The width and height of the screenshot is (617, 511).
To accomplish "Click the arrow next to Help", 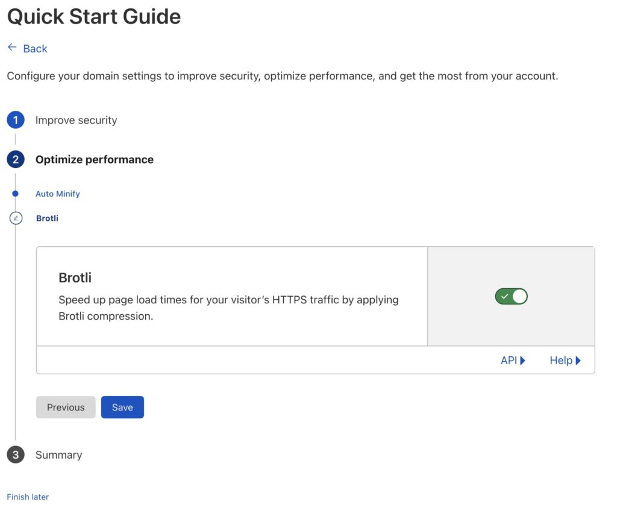I will [x=578, y=361].
